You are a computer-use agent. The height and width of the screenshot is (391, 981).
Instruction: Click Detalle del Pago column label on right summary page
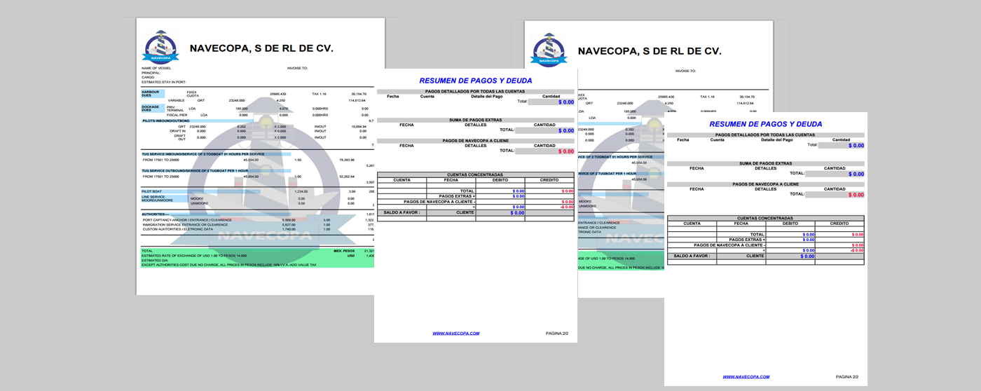tap(776, 139)
